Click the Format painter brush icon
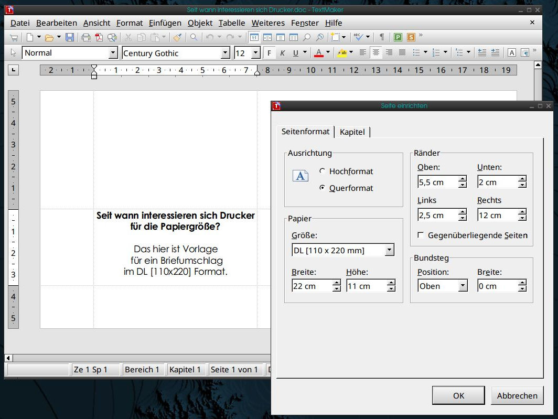 point(177,37)
